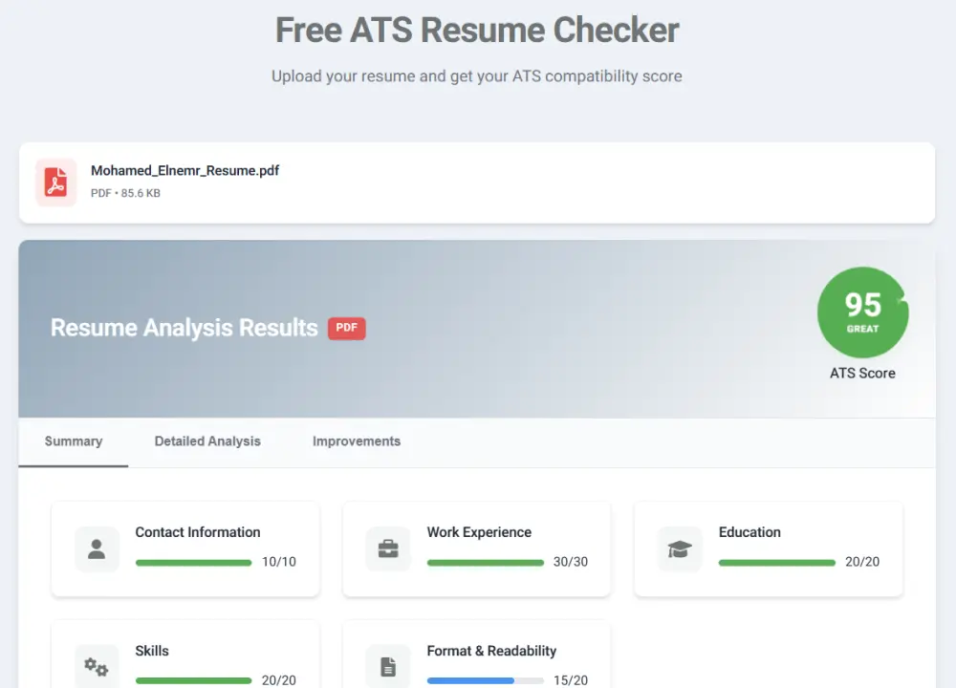Select the Summary tab
The height and width of the screenshot is (688, 956).
[x=74, y=441]
